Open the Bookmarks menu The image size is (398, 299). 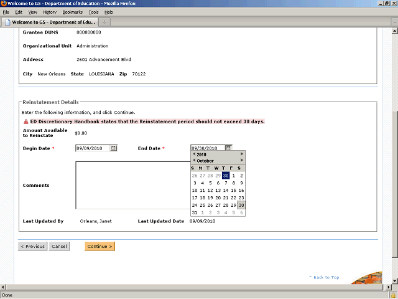[x=73, y=12]
